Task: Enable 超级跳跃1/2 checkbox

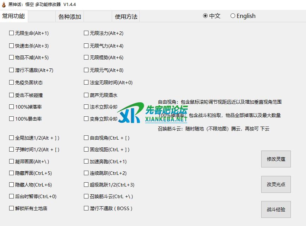Action: tap(86, 185)
